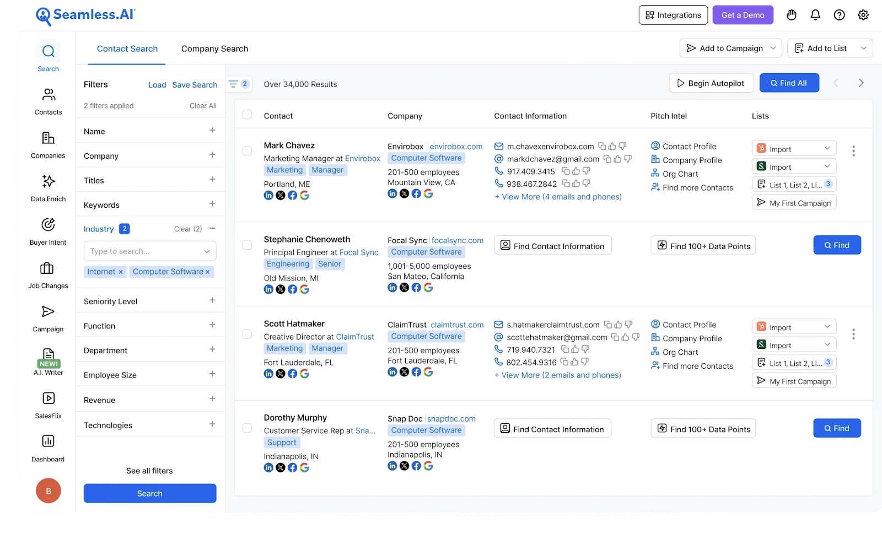Check the Mark Chavez row checkbox
This screenshot has width=882, height=533.
click(247, 150)
